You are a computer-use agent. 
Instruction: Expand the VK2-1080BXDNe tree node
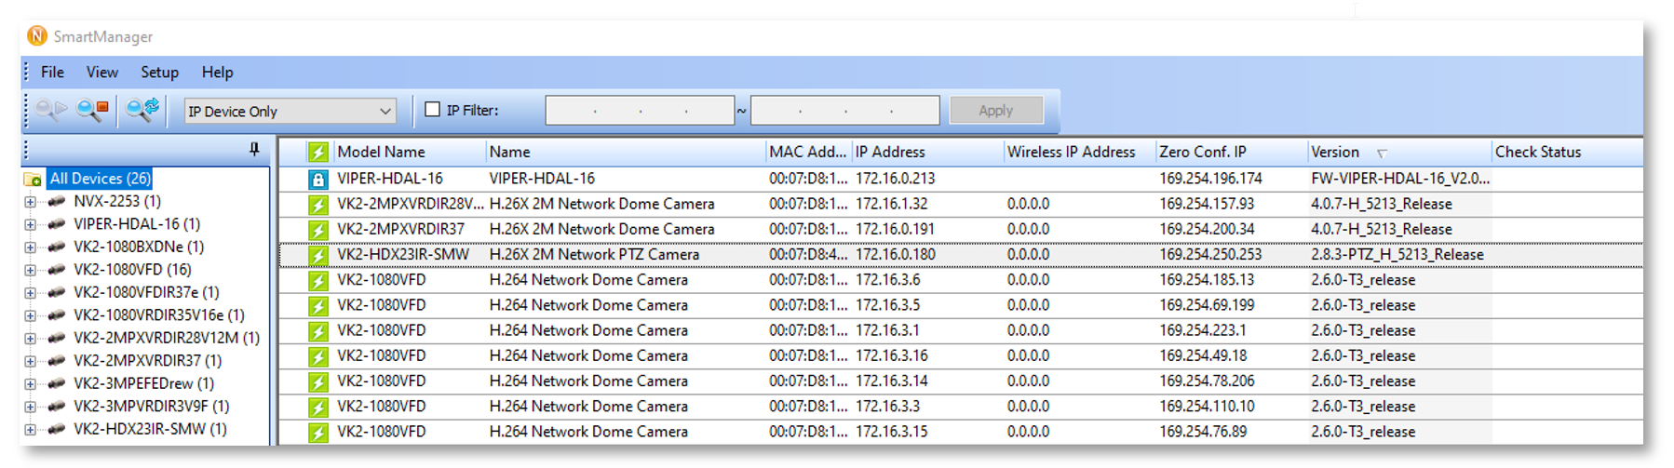[x=30, y=247]
